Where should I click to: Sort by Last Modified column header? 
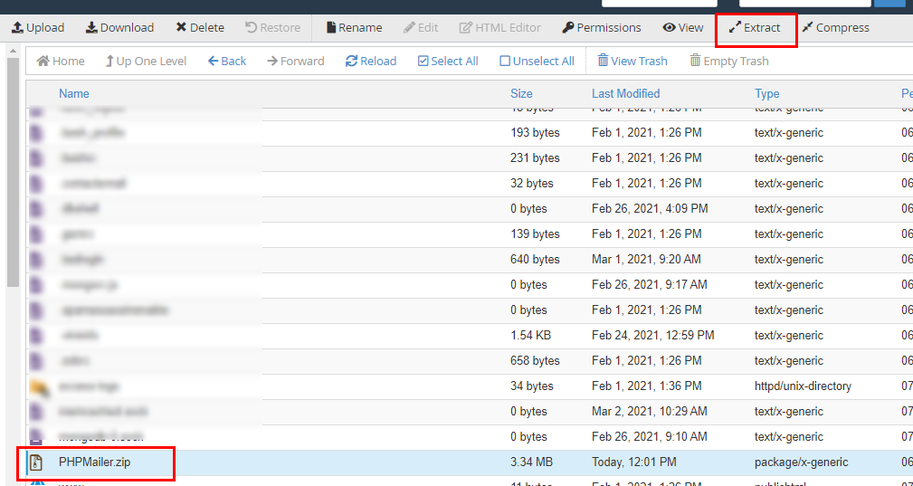625,93
